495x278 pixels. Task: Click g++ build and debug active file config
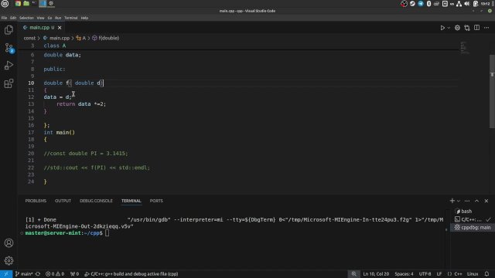[x=131, y=274]
